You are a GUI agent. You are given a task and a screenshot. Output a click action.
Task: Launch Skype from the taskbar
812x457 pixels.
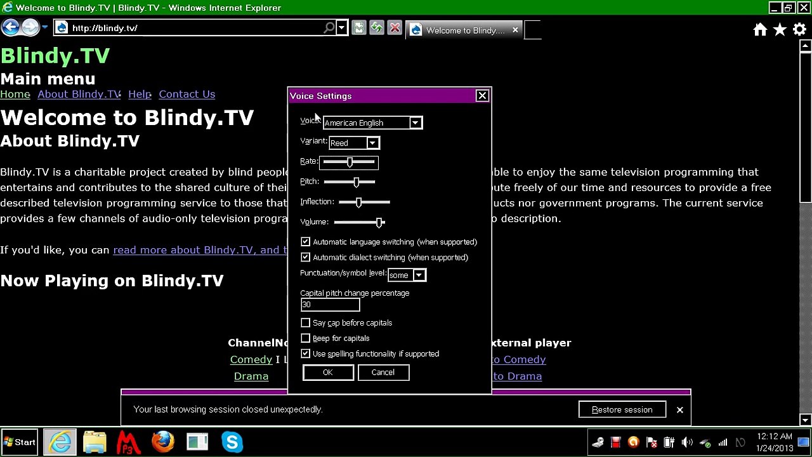pyautogui.click(x=232, y=442)
